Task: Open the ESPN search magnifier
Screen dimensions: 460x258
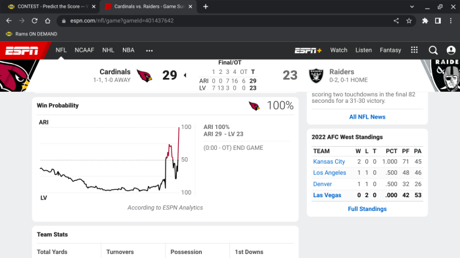Action: point(433,50)
